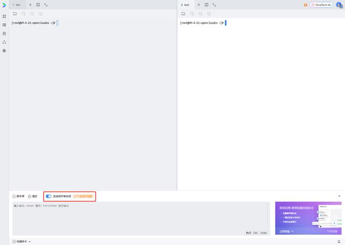The height and width of the screenshot is (245, 345).
Task: Switch to the "2 test" tab
Action: 185,4
